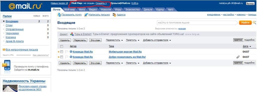The image size is (257, 92).
Task: Click the flag icon on Добро пожаловать row
Action: coord(67,57)
